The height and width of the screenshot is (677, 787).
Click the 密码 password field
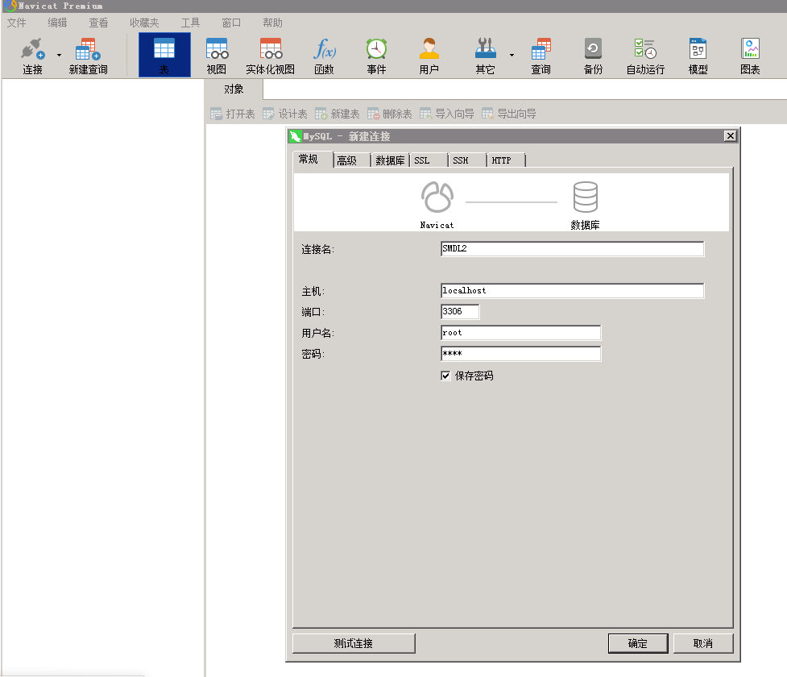(520, 354)
